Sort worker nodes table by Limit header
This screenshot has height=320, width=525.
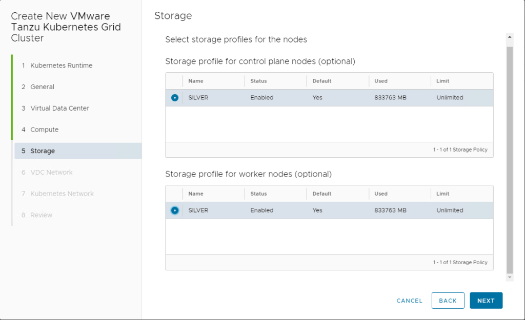tap(442, 194)
